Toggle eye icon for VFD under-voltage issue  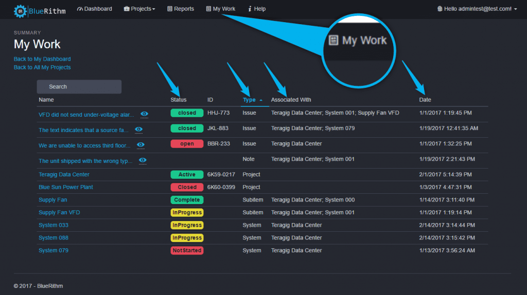144,114
